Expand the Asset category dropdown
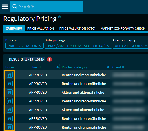This screenshot has width=148, height=131. point(130,46)
